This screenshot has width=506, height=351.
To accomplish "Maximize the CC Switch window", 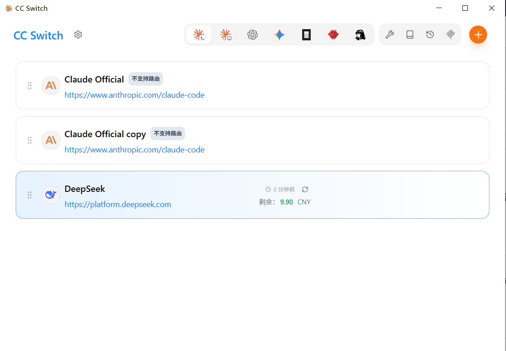I will click(x=465, y=9).
